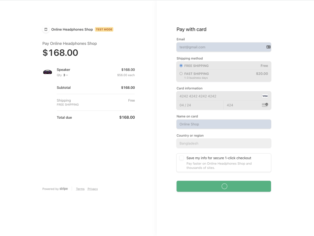Click the card number field
314x236 pixels.
(224, 96)
